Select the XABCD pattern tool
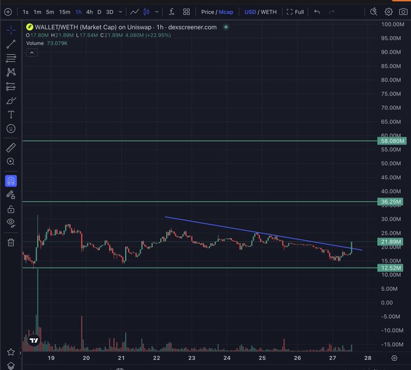Screen dimensions: 411x370 11,72
